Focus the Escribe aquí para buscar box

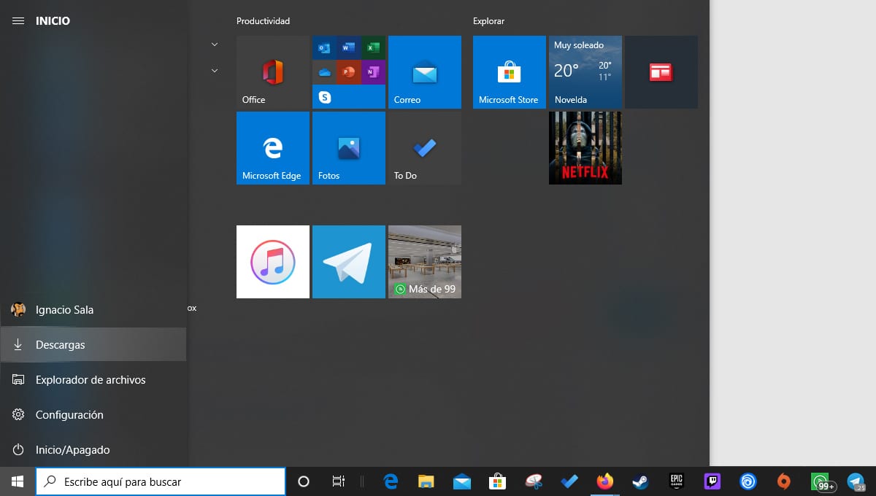(x=161, y=481)
